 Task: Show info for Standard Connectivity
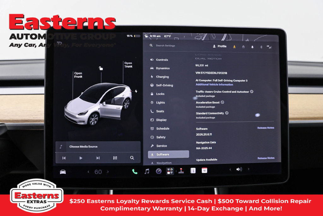point(227,113)
